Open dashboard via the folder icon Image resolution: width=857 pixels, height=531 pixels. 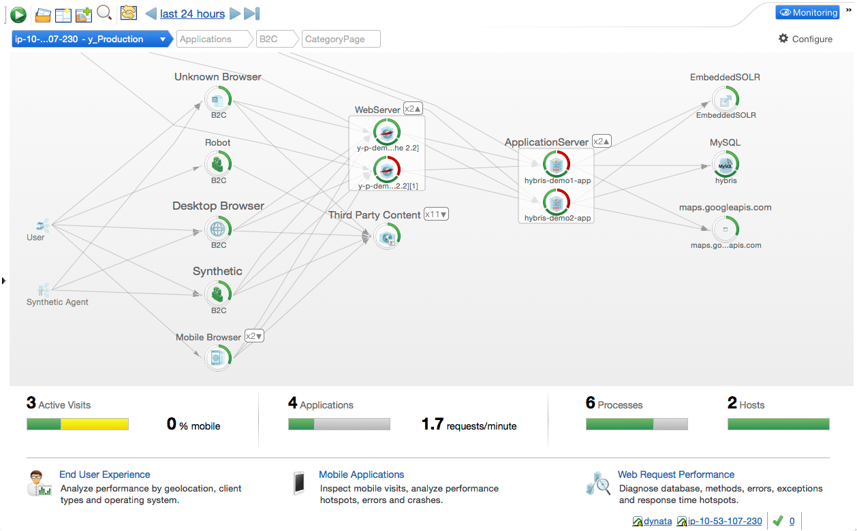[44, 14]
